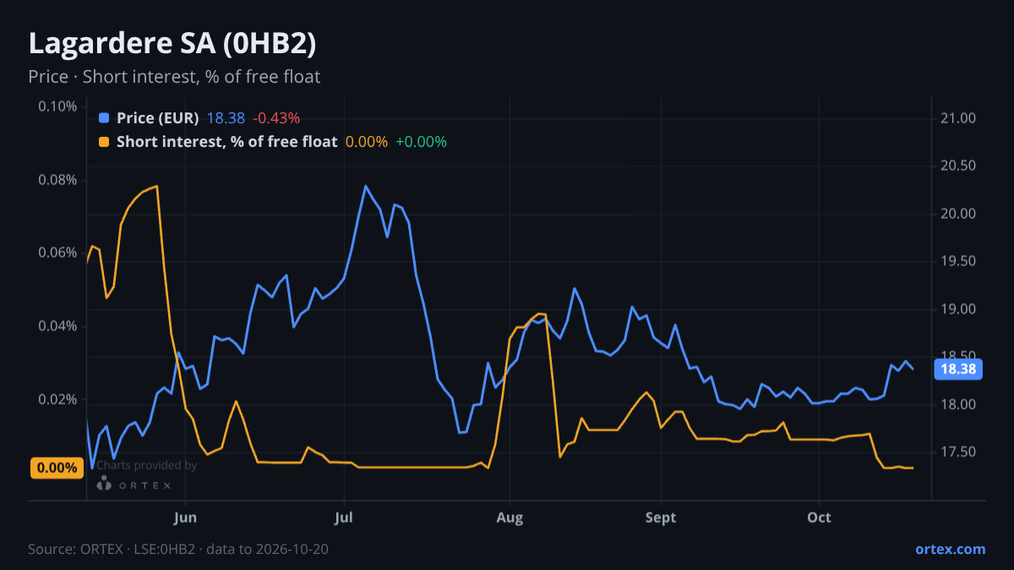This screenshot has width=1014, height=570.
Task: Click the Source: ORTEX data footer text
Action: pyautogui.click(x=178, y=549)
